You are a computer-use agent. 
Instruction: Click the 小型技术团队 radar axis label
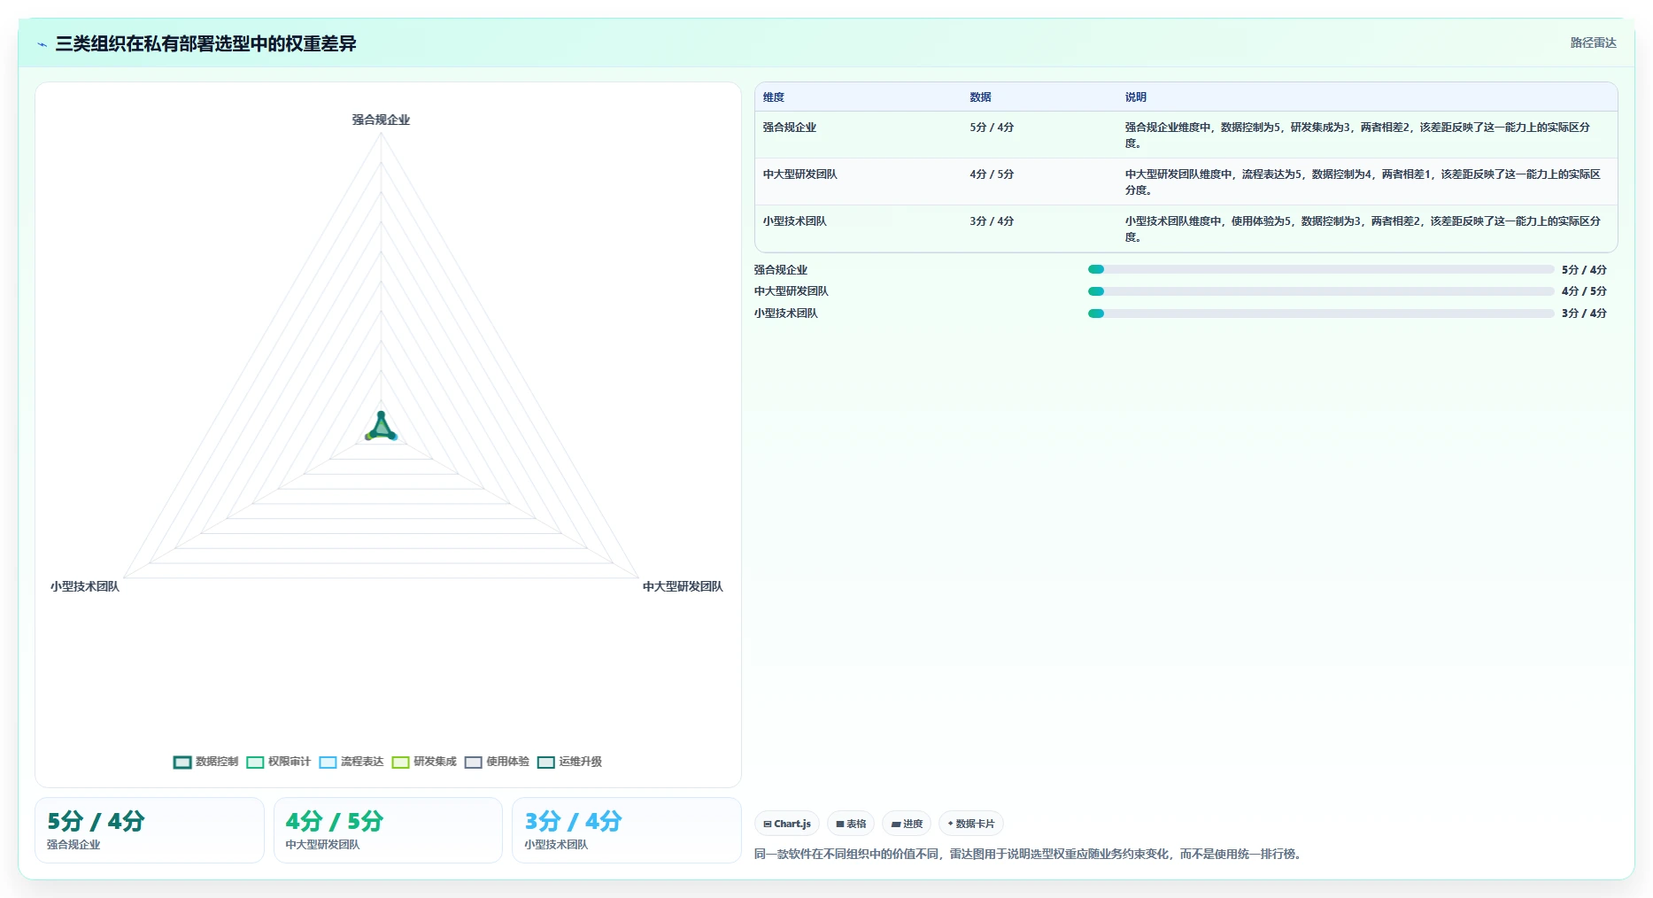tap(85, 586)
